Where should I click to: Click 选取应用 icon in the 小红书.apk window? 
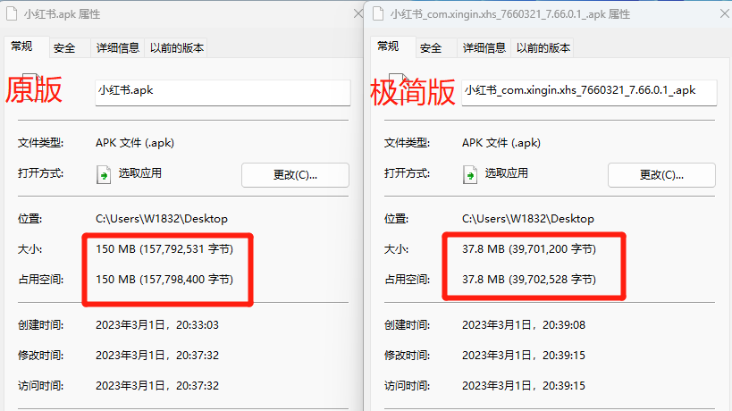pos(104,175)
